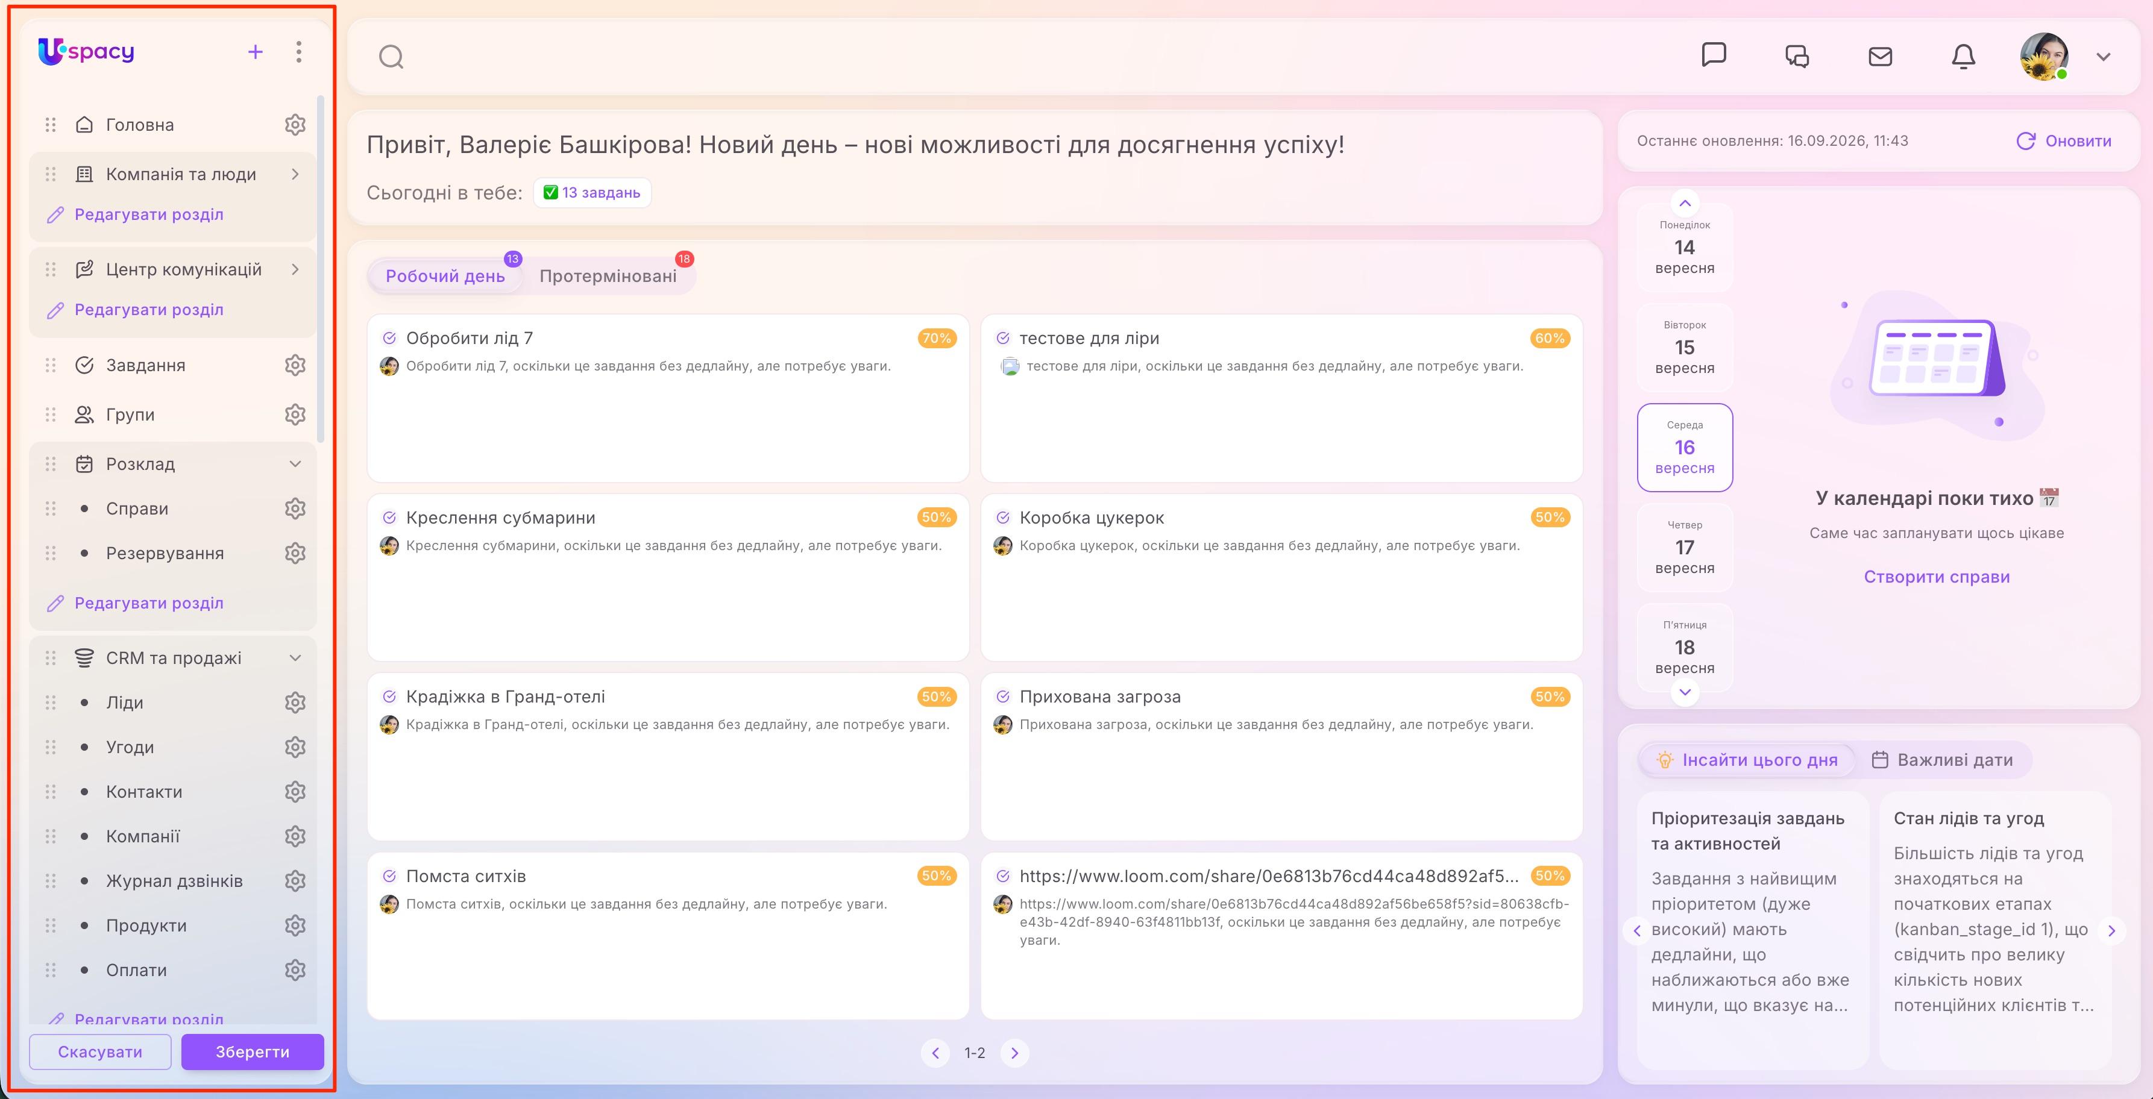Open the gear settings for Групи
The width and height of the screenshot is (2153, 1099).
point(295,415)
